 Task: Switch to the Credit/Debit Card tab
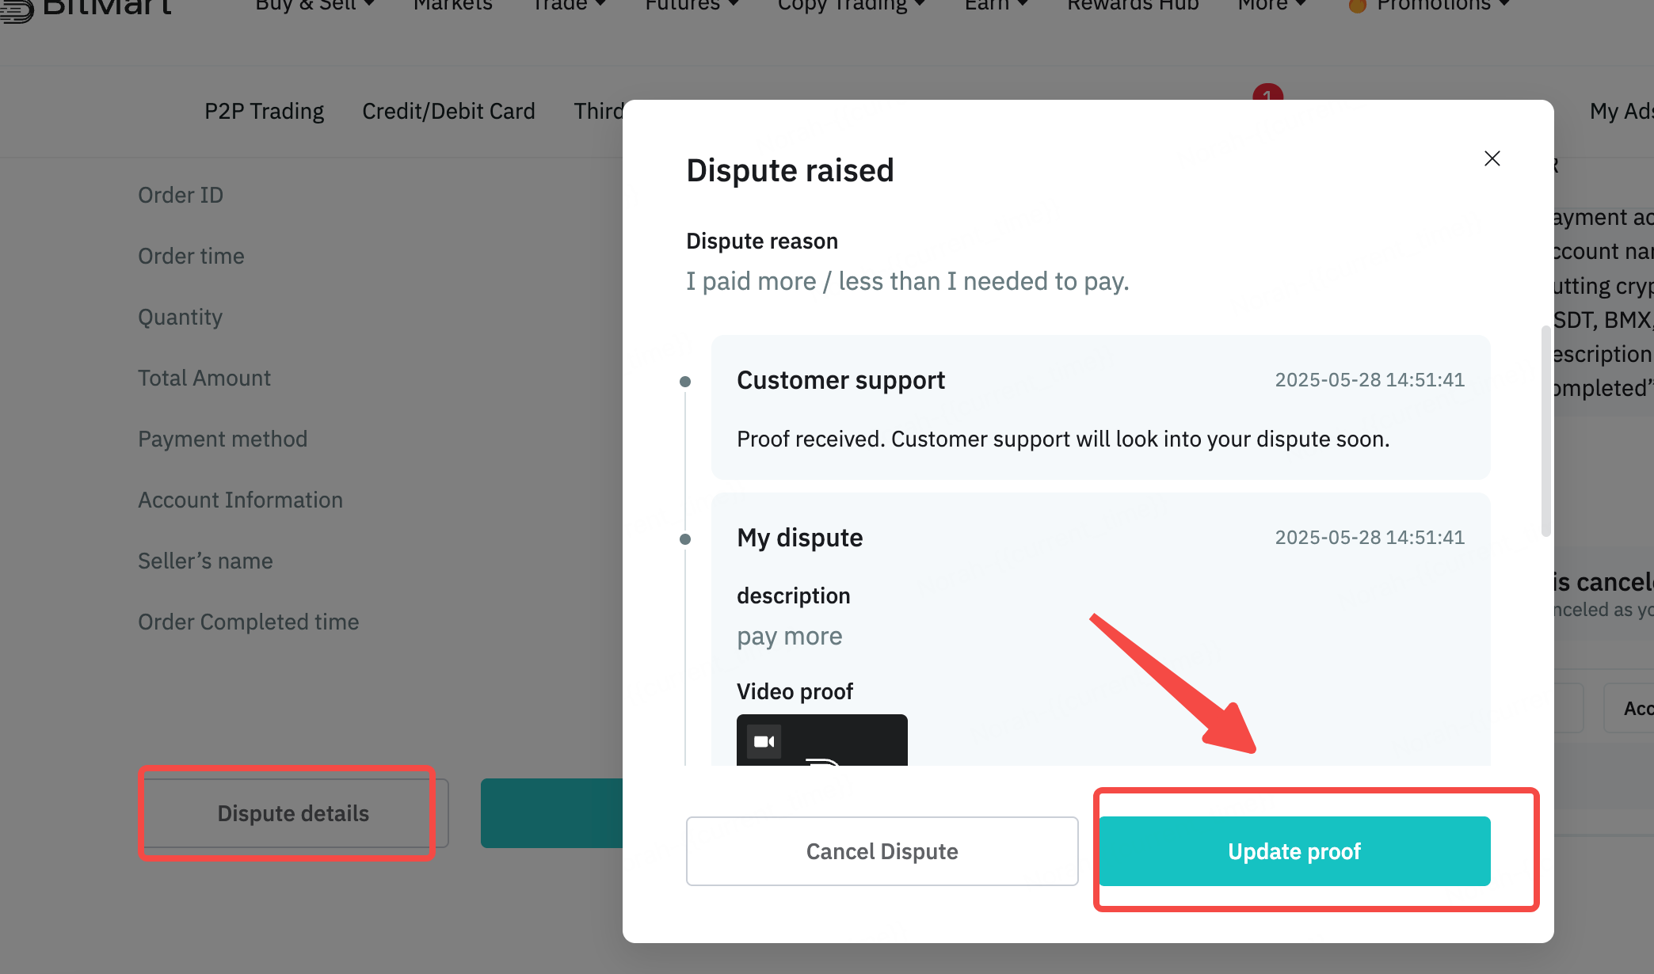tap(448, 111)
